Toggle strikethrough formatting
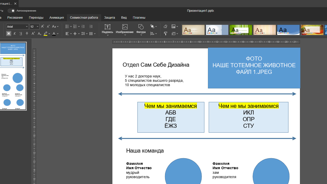The width and height of the screenshot is (327, 184). click(27, 34)
